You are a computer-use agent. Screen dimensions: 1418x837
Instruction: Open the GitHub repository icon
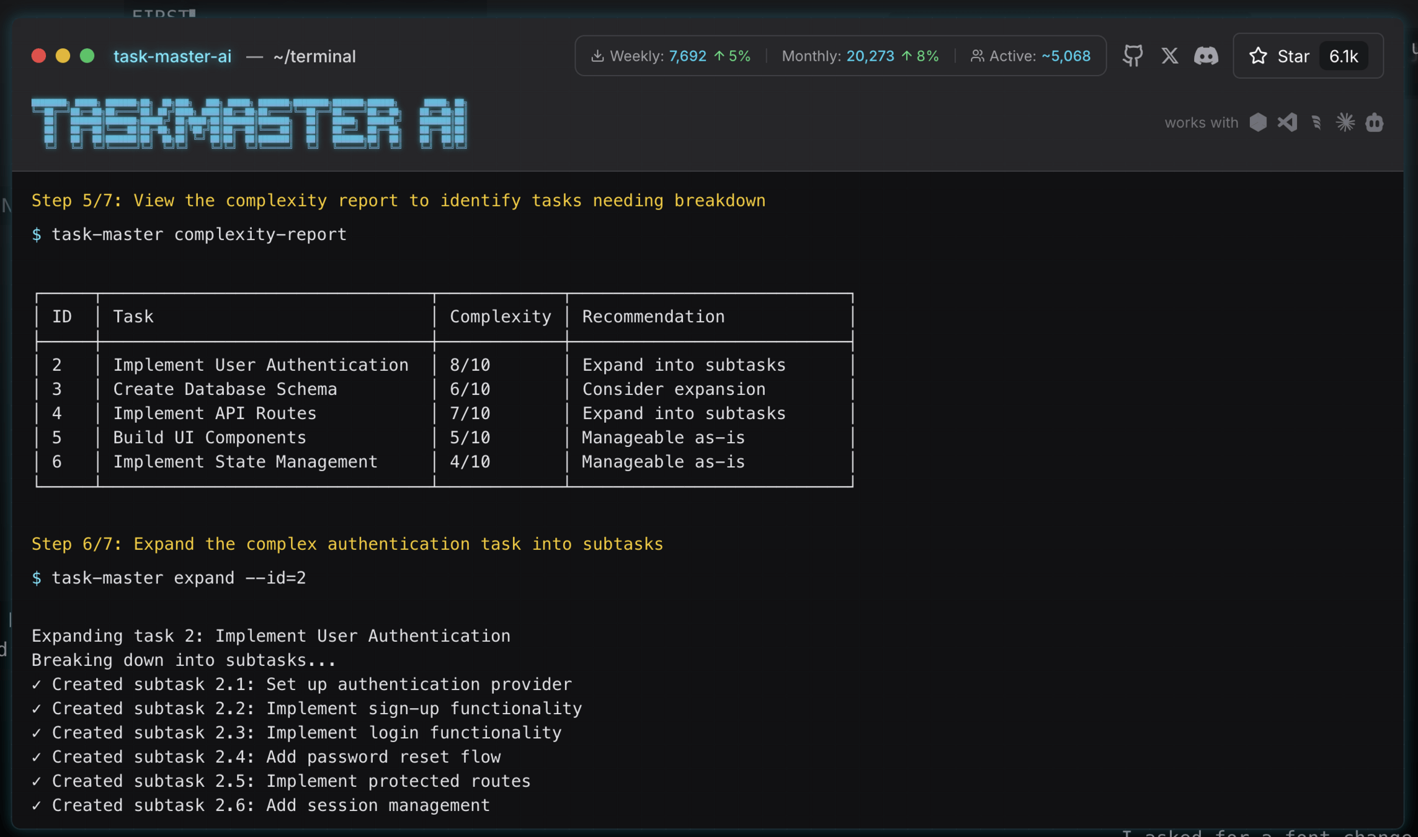pyautogui.click(x=1133, y=56)
